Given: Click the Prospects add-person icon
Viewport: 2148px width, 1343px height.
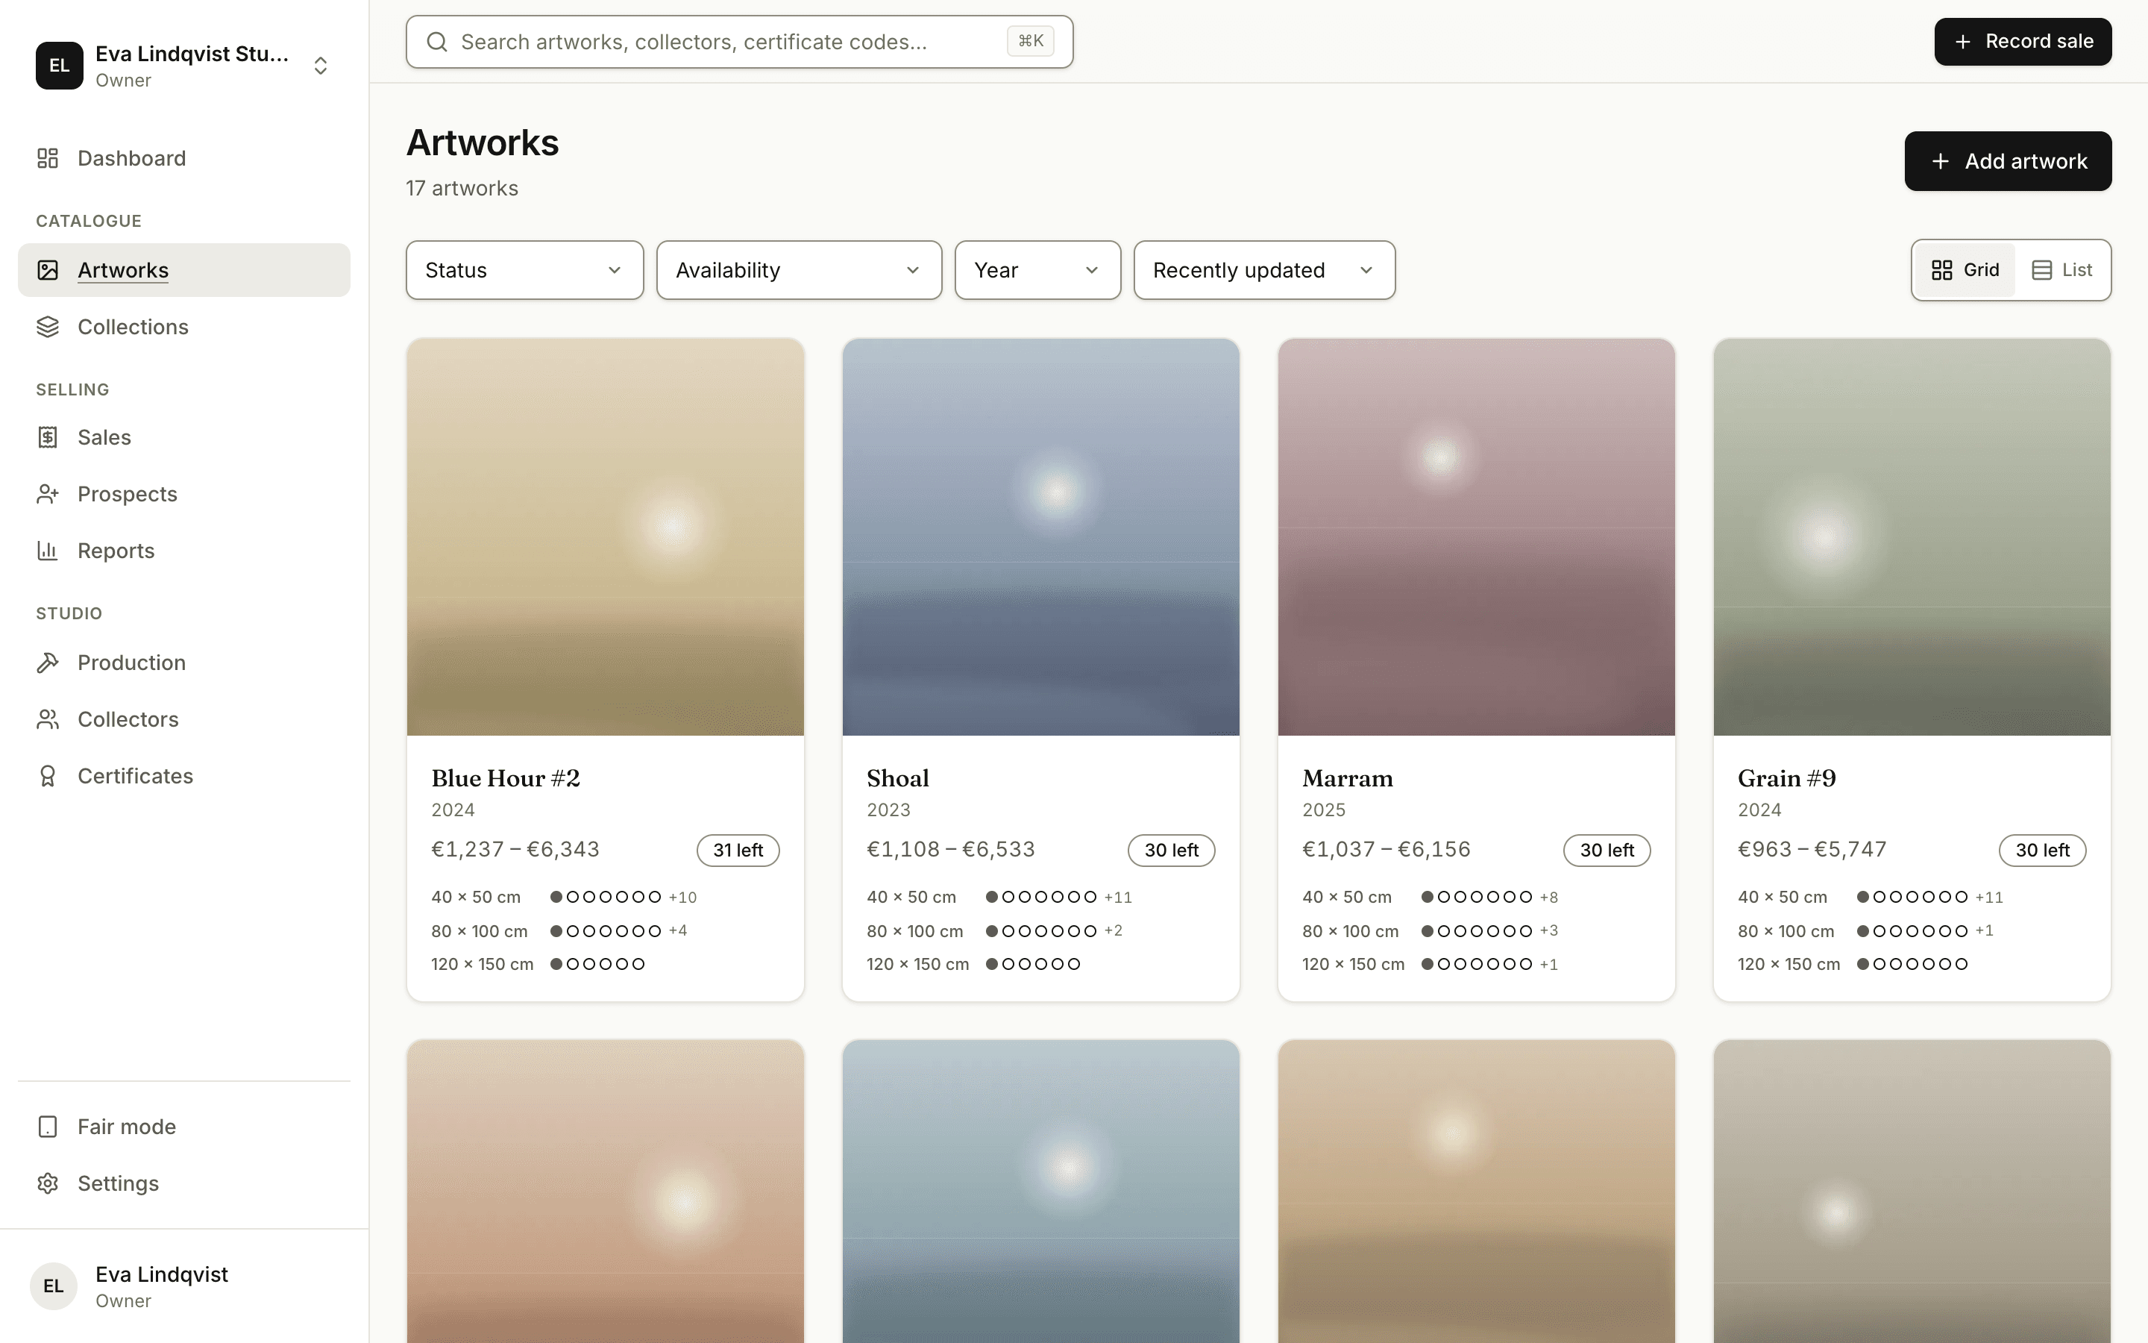Looking at the screenshot, I should tap(48, 494).
